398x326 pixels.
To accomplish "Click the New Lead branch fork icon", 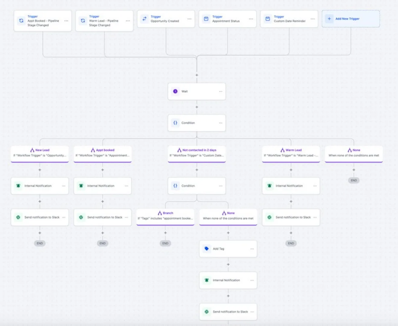I will [32, 150].
